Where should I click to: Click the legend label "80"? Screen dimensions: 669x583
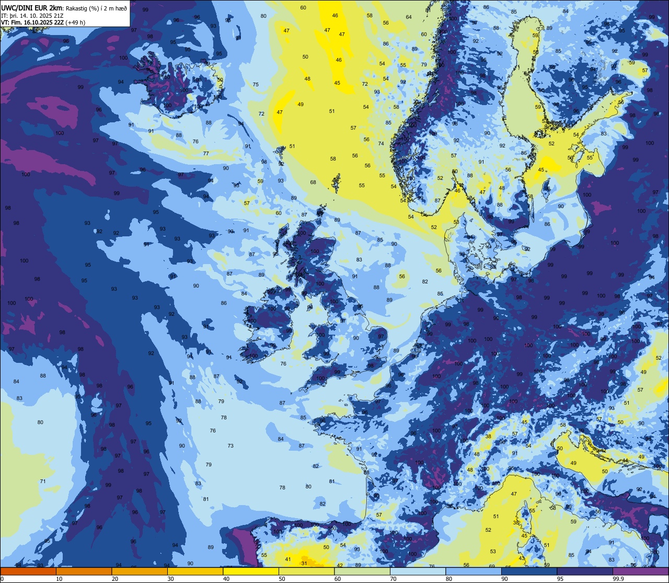[x=449, y=579]
